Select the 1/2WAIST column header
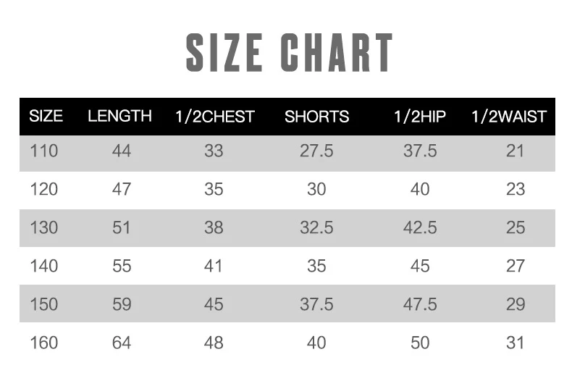Screen dimensions: 572x381 point(508,117)
